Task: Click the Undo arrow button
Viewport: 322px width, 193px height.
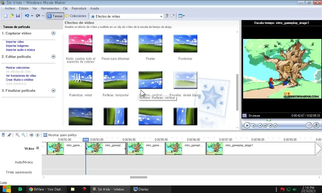Action: point(27,16)
